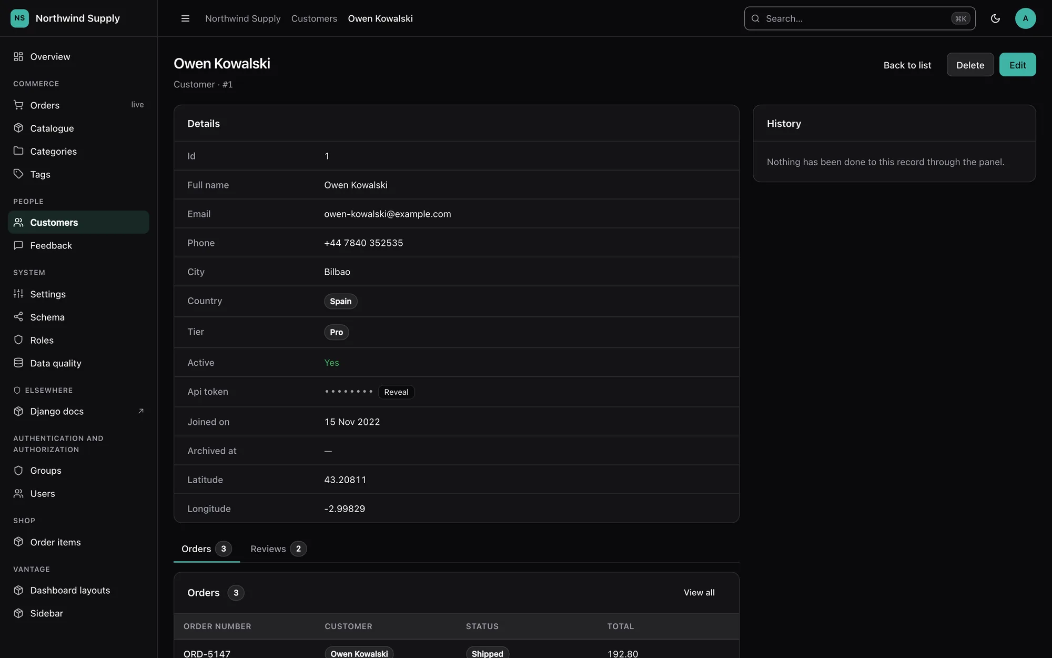Viewport: 1052px width, 658px height.
Task: Click the ORD-5147 order number
Action: click(x=207, y=653)
